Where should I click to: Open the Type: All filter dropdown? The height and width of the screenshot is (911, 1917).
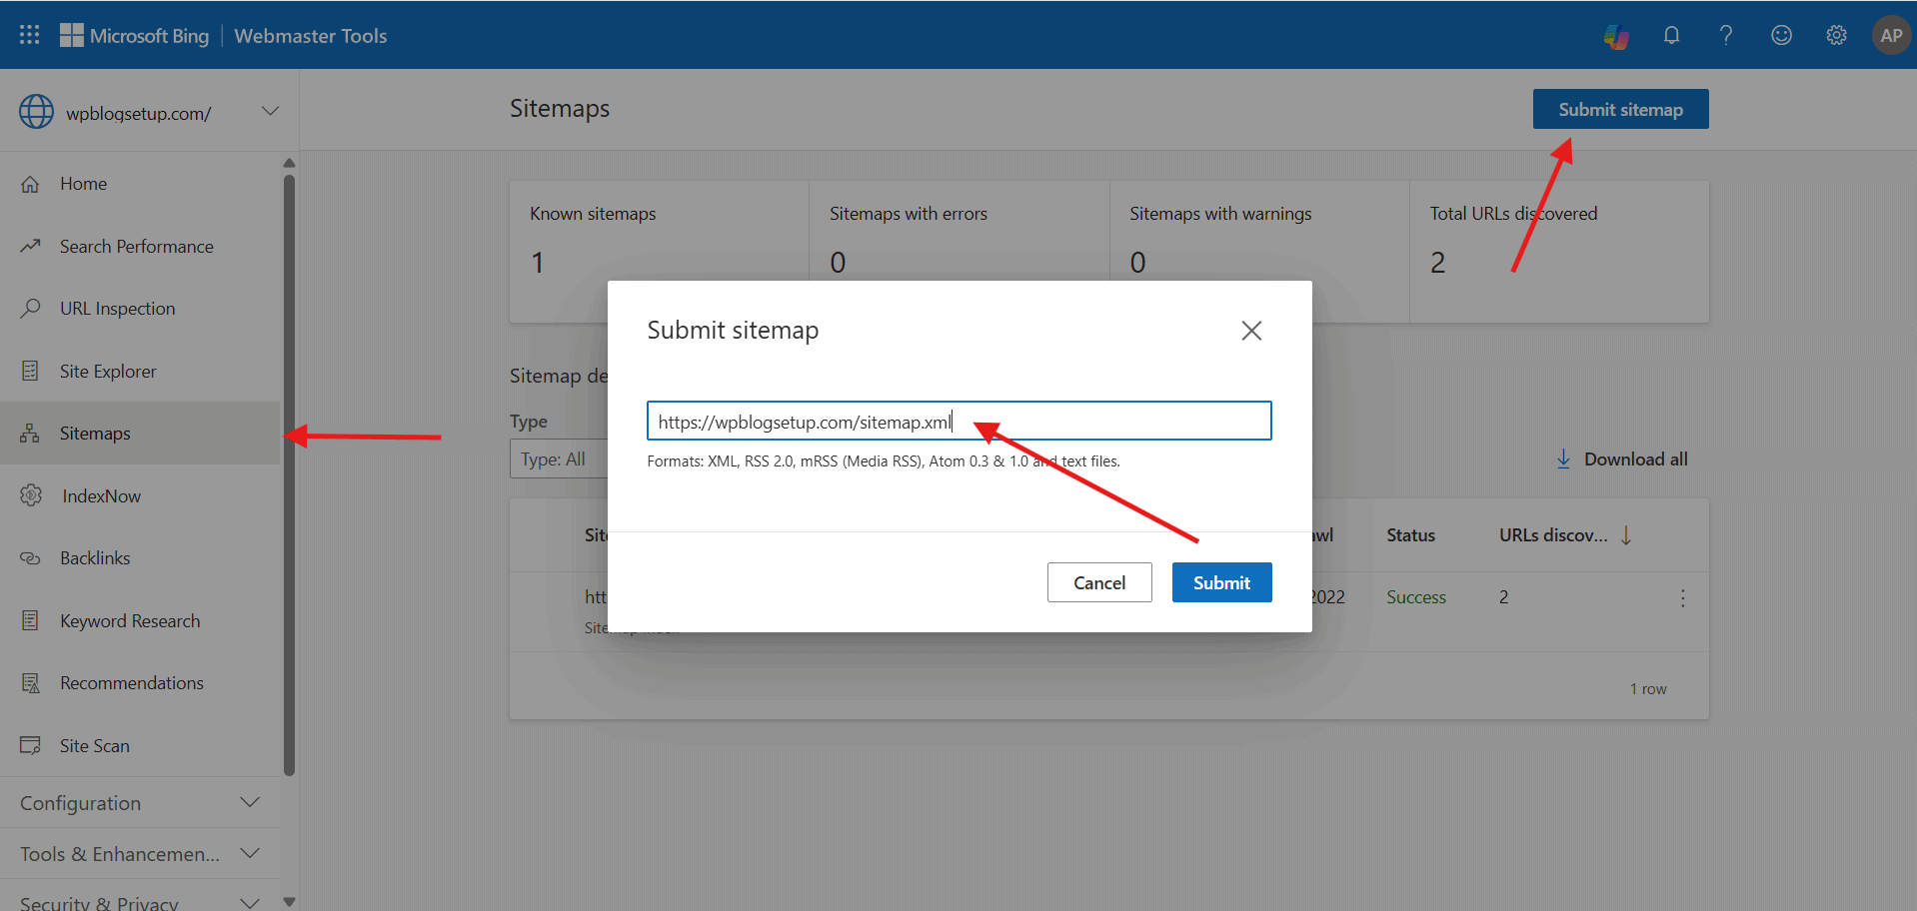point(559,459)
